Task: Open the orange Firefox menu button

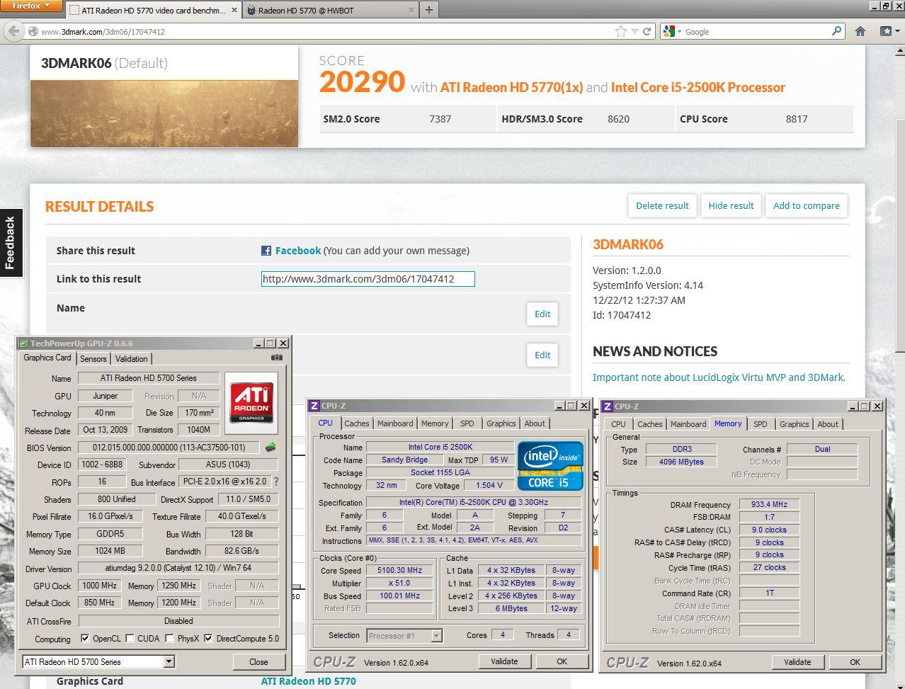Action: (32, 6)
